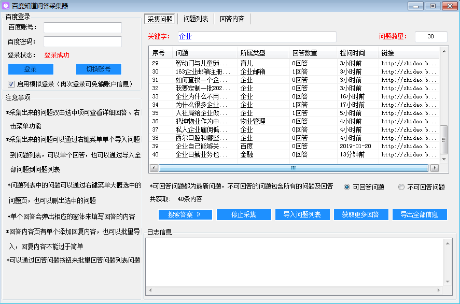The image size is (460, 304).
Task: Click the table scroll right arrow
Action: (x=435, y=168)
